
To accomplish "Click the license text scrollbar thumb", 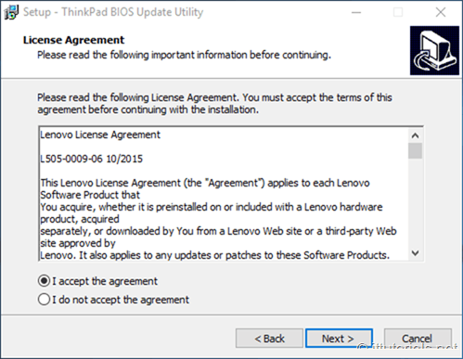I will click(415, 150).
